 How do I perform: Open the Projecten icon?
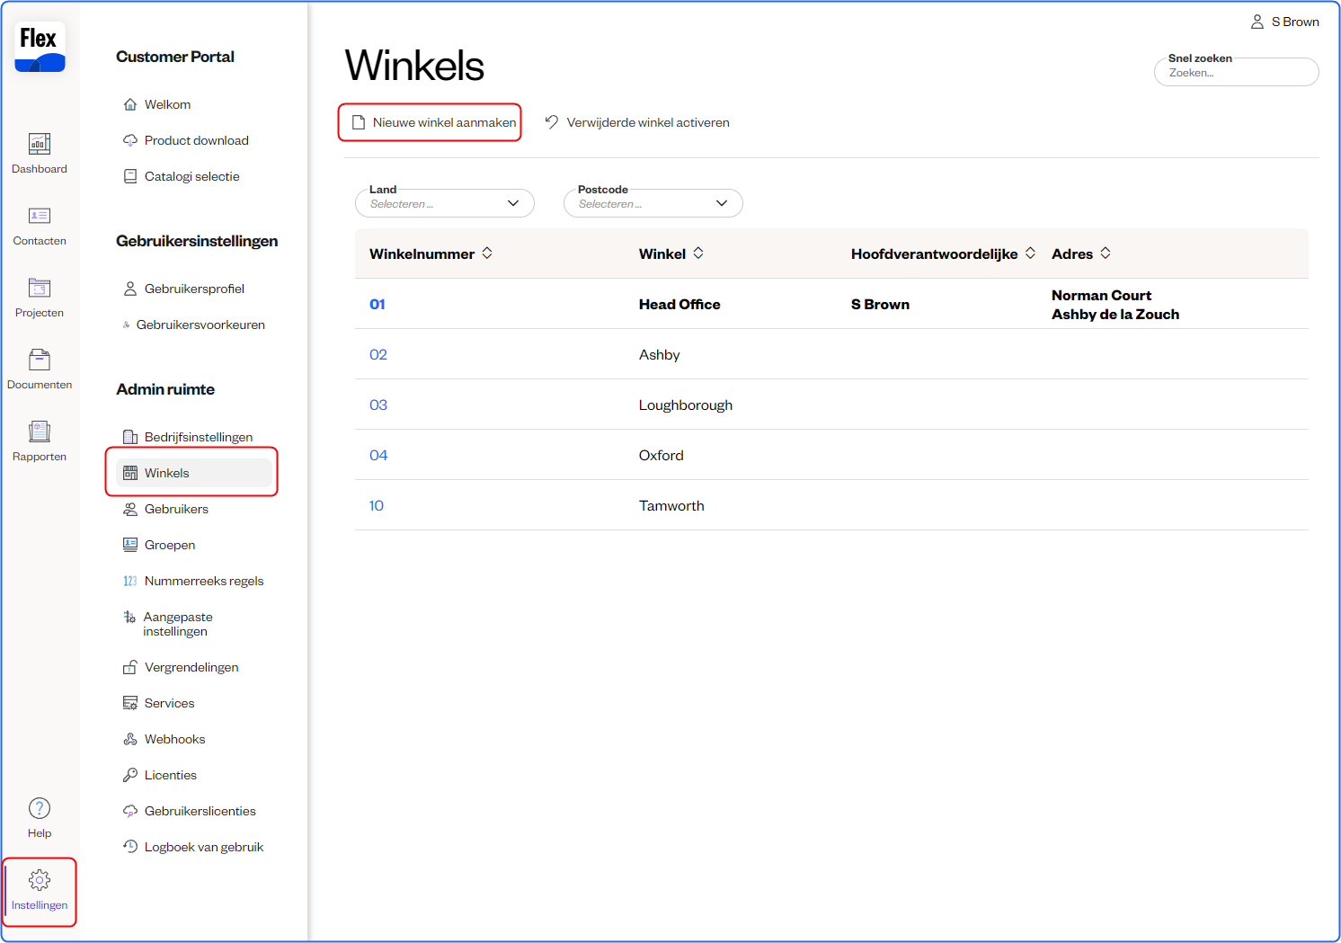(40, 289)
